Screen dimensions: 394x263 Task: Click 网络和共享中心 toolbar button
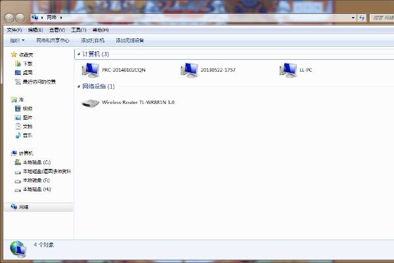(x=53, y=40)
